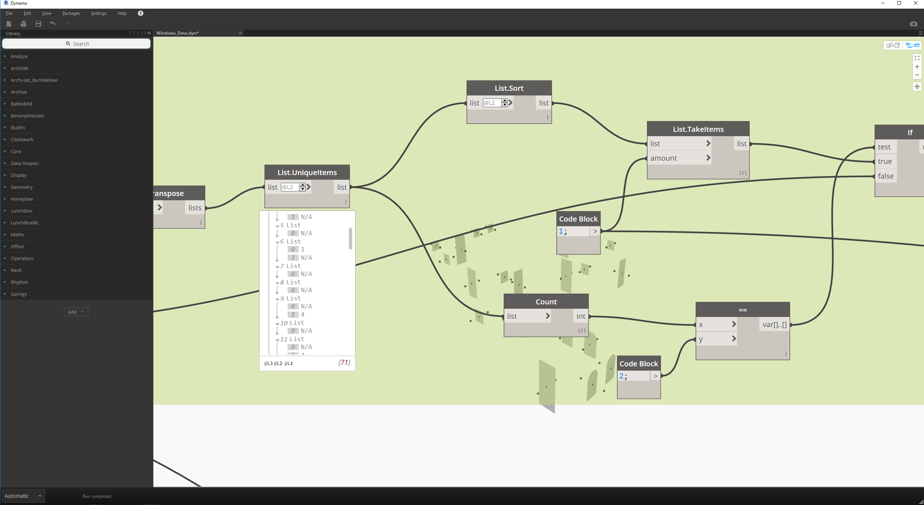Viewport: 924px width, 505px height.
Task: Click the zoom to fit icon
Action: click(917, 58)
